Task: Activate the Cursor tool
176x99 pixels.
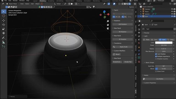Action: (x=4, y=16)
